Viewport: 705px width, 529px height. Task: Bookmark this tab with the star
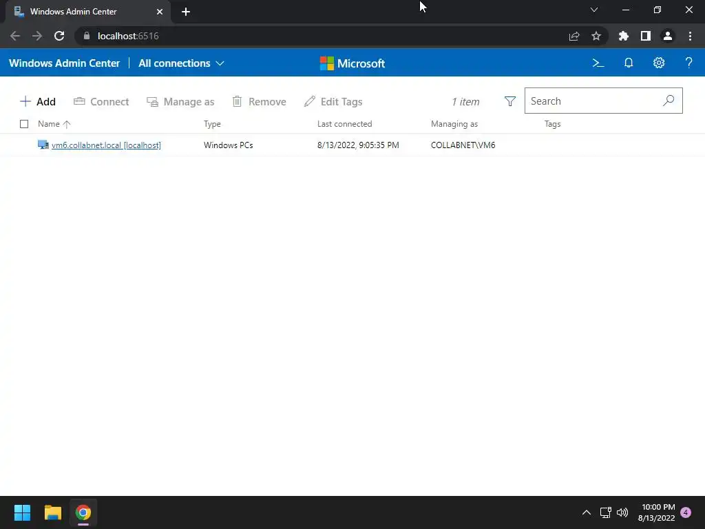click(x=596, y=36)
